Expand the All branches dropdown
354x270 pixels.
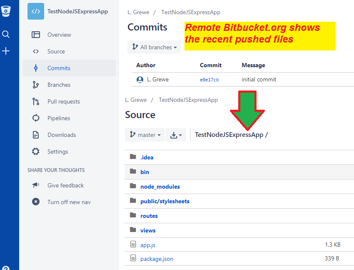pos(154,47)
